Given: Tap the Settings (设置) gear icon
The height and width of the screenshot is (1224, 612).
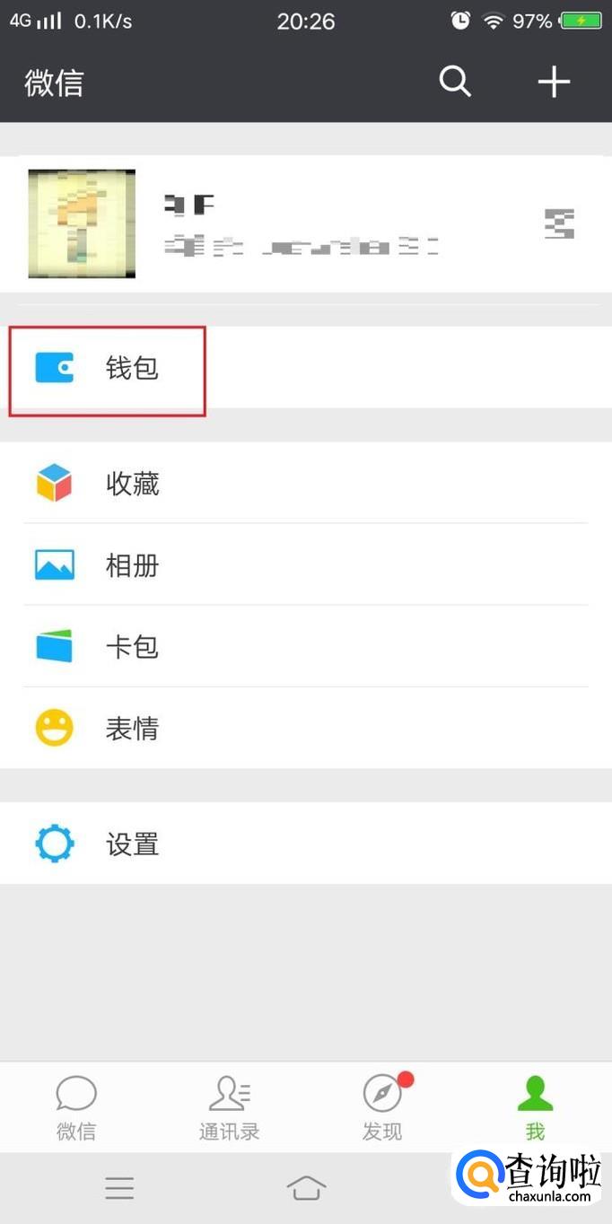Looking at the screenshot, I should coord(54,844).
